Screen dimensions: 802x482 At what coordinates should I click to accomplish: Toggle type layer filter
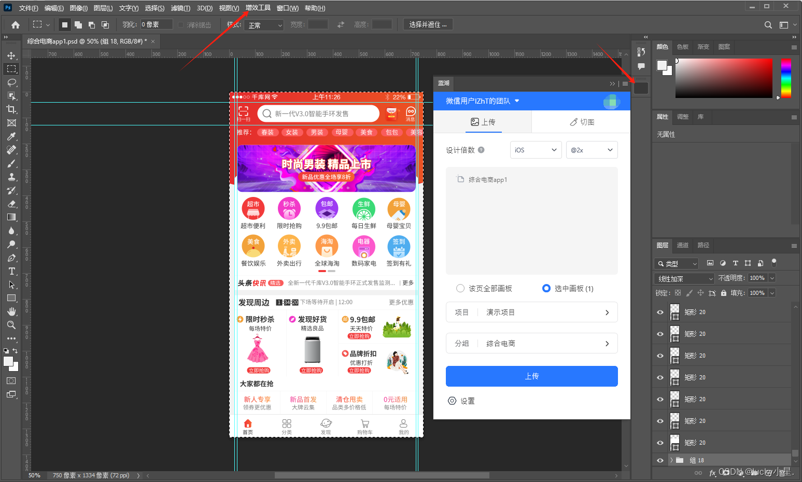click(x=735, y=263)
